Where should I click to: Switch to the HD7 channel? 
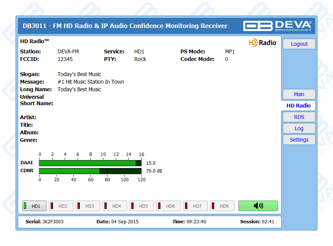[196, 206]
